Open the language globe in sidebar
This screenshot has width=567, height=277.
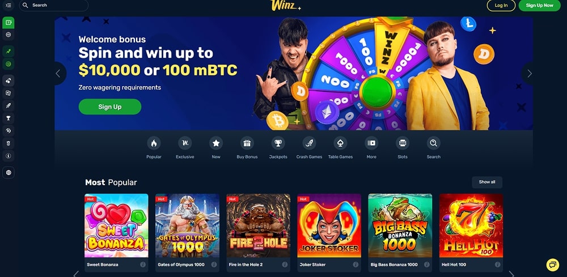(9, 173)
